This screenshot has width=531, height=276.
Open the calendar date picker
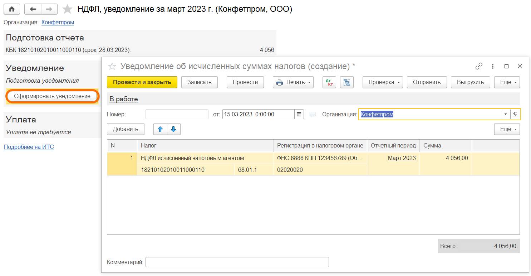pos(299,114)
